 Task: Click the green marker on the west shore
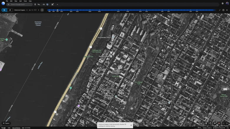[x=6, y=39]
